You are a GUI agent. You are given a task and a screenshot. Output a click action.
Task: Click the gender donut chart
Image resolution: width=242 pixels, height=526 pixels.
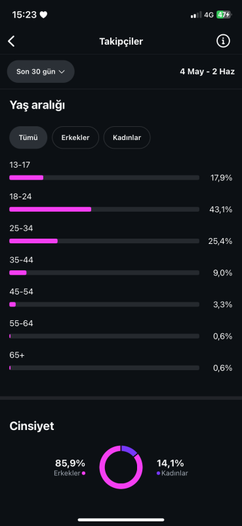[121, 467]
